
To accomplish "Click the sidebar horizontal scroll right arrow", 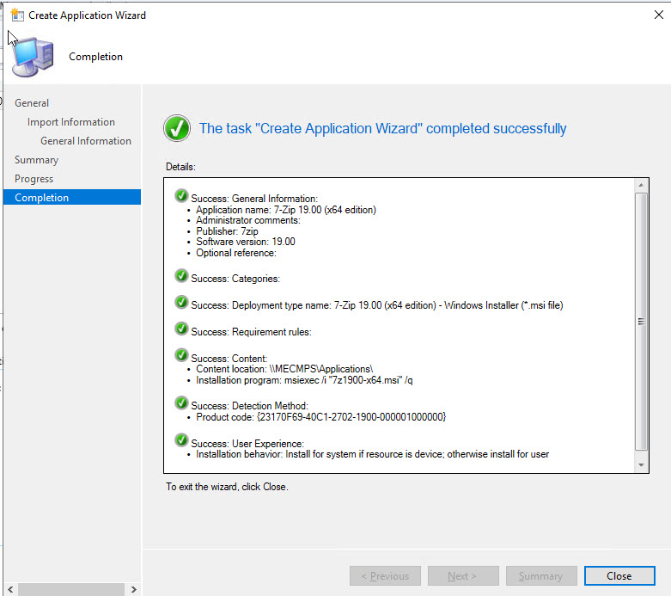I will [134, 590].
